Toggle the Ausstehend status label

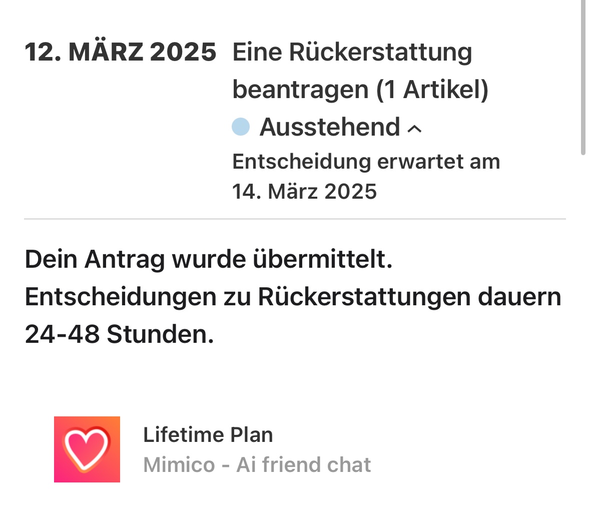click(329, 127)
